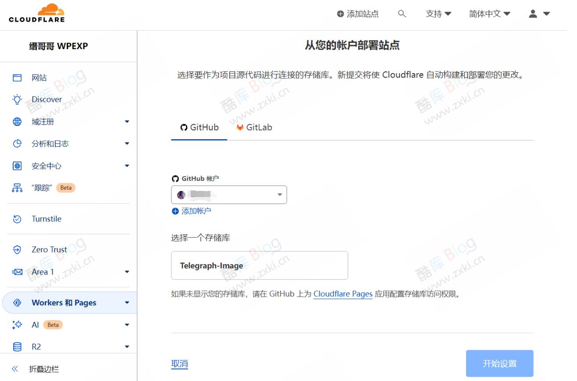This screenshot has height=381, width=577.
Task: Click the 开始设置 button
Action: 499,363
